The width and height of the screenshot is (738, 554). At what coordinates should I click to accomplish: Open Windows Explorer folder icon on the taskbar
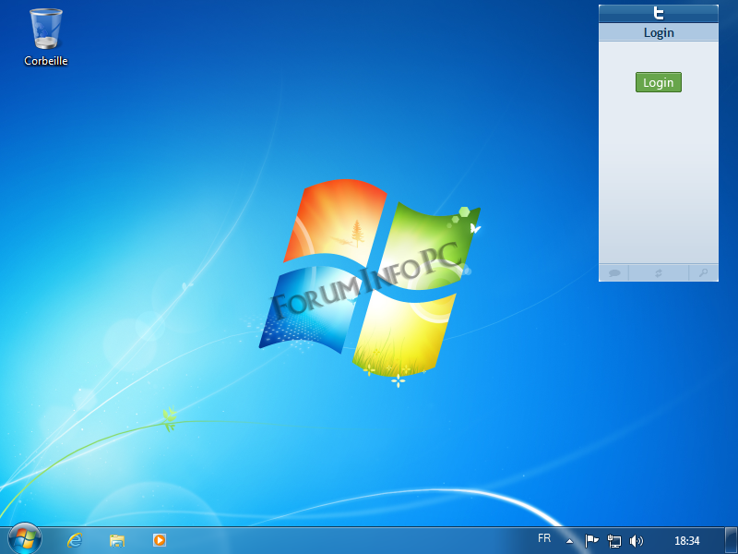click(x=117, y=540)
